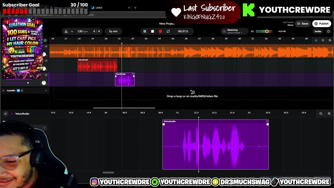
Task: Toggle cycle loop playback
Action: coord(168,31)
